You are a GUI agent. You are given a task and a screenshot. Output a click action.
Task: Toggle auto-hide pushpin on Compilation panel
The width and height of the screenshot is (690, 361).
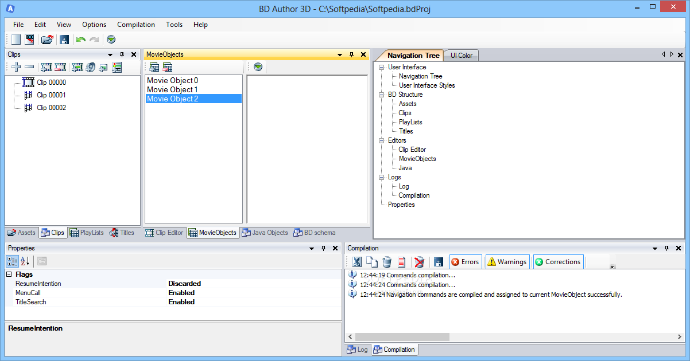point(667,249)
